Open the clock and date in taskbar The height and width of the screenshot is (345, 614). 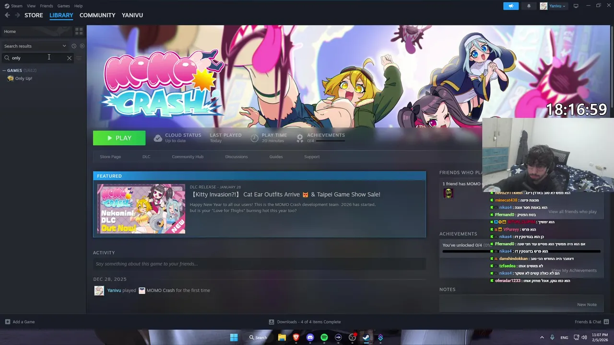(x=600, y=337)
